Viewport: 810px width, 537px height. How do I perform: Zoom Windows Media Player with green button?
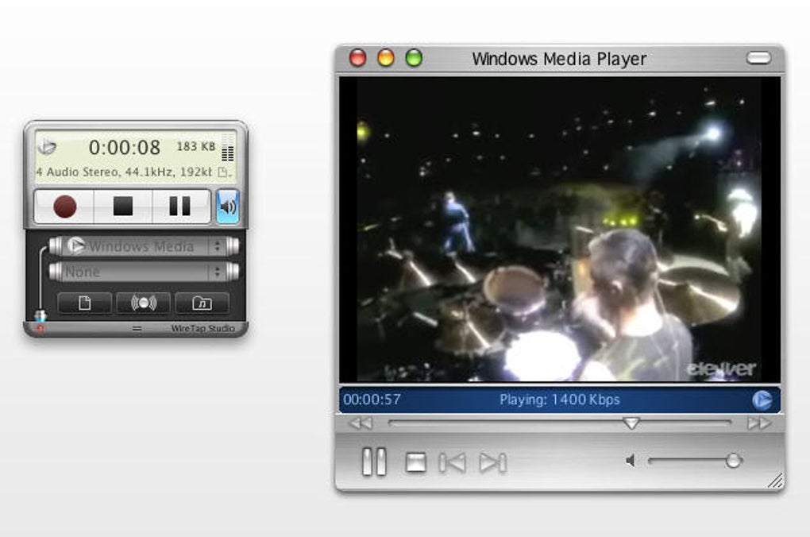coord(414,58)
